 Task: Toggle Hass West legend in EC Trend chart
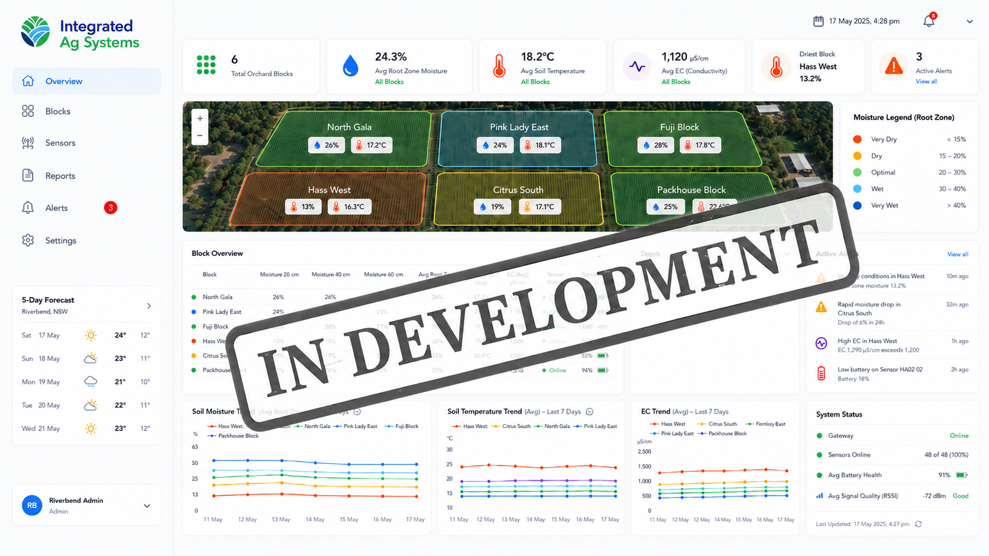point(667,424)
